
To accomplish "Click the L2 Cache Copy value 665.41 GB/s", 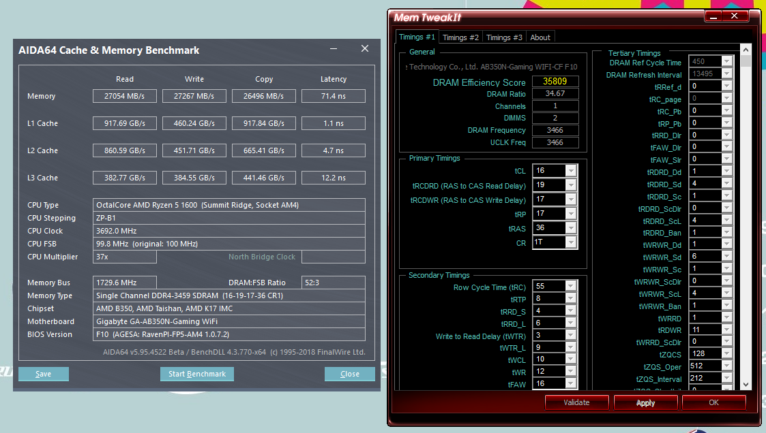I will tap(264, 150).
